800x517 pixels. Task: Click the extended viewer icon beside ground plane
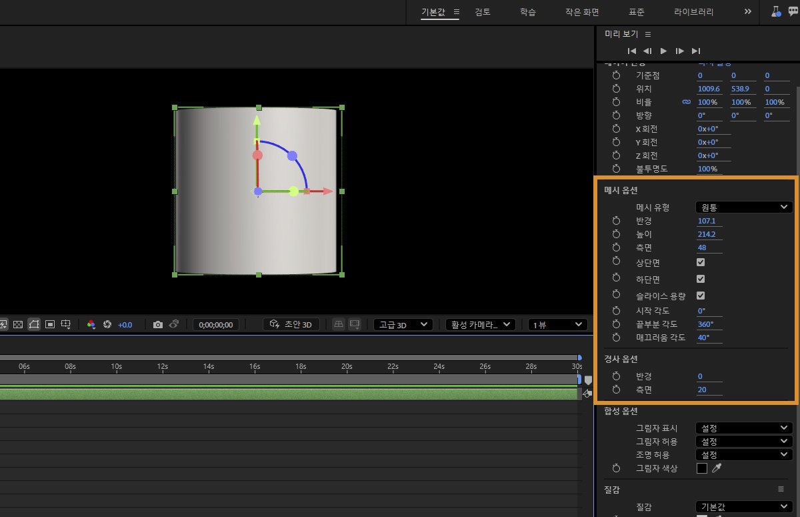click(x=355, y=324)
